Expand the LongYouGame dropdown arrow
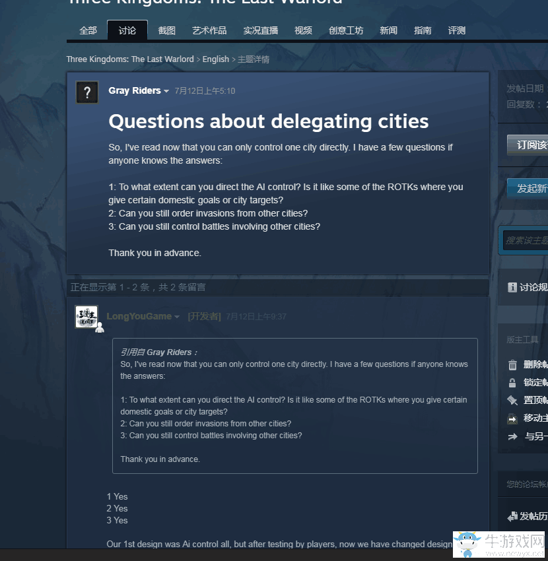The image size is (548, 561). pyautogui.click(x=177, y=317)
